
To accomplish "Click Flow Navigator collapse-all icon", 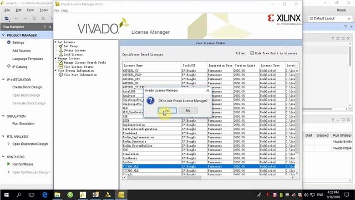I will coord(45,27).
